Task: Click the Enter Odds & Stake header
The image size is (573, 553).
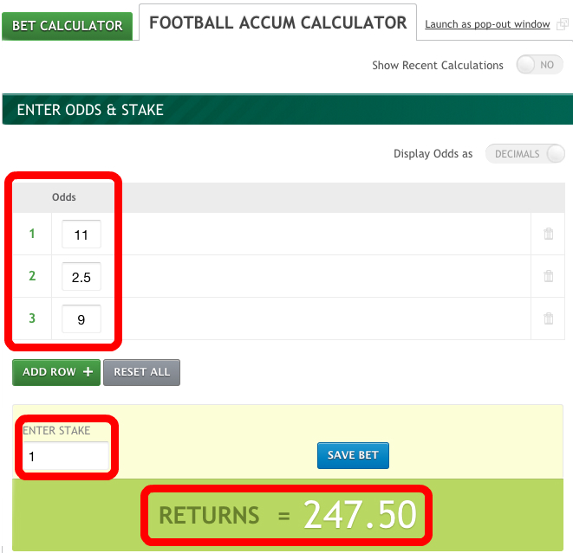Action: [90, 110]
